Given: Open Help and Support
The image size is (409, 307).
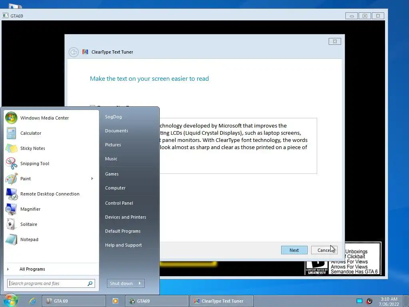Looking at the screenshot, I should click(123, 245).
